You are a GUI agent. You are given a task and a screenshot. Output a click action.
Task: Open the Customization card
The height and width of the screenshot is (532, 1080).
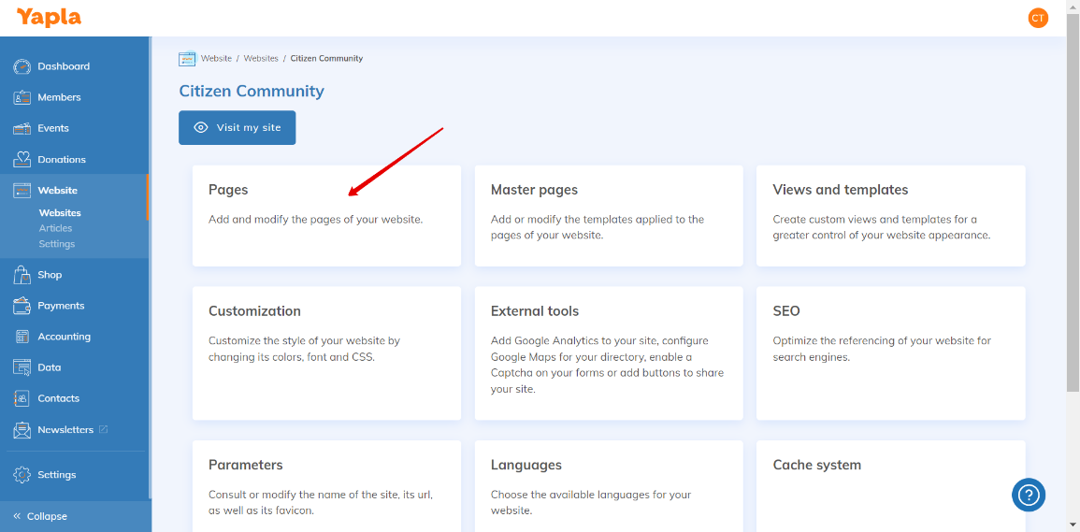[326, 352]
